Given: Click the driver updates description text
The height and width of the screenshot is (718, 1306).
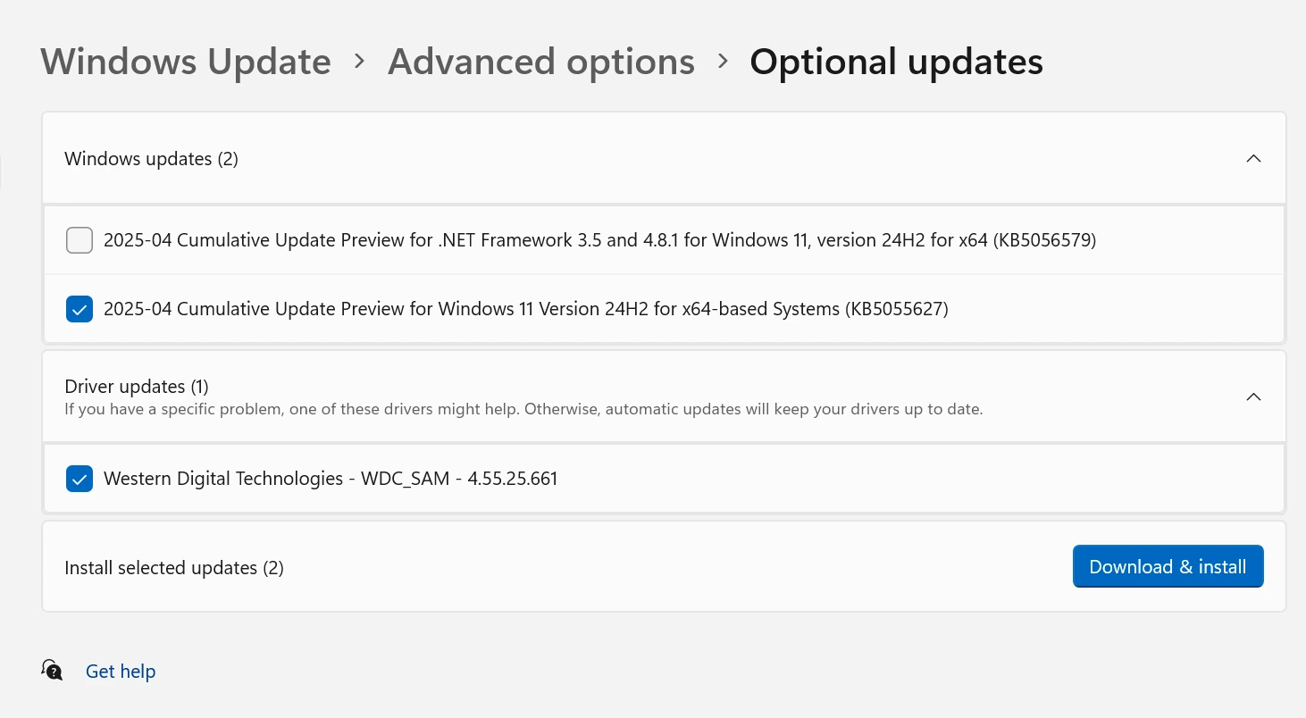Looking at the screenshot, I should 523,410.
